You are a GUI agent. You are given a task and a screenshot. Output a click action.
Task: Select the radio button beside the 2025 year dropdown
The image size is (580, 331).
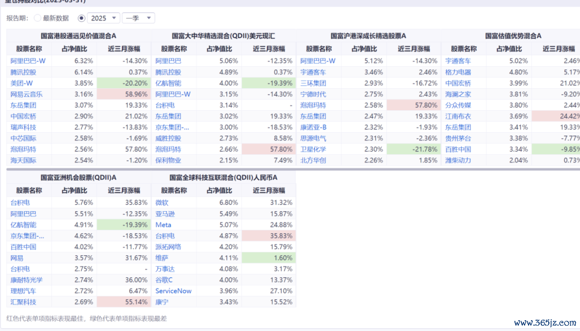tap(82, 18)
